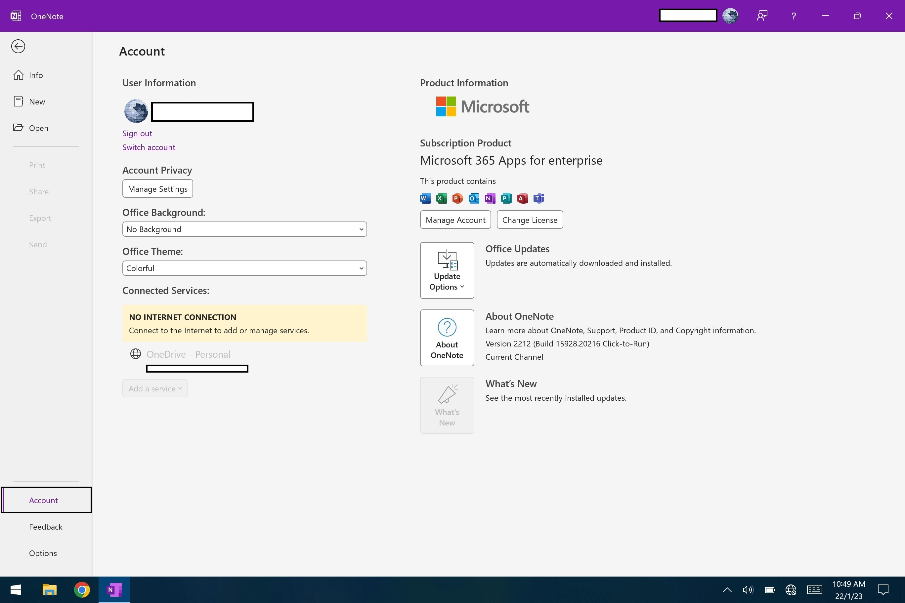Open the Options menu item
The width and height of the screenshot is (905, 603).
43,553
